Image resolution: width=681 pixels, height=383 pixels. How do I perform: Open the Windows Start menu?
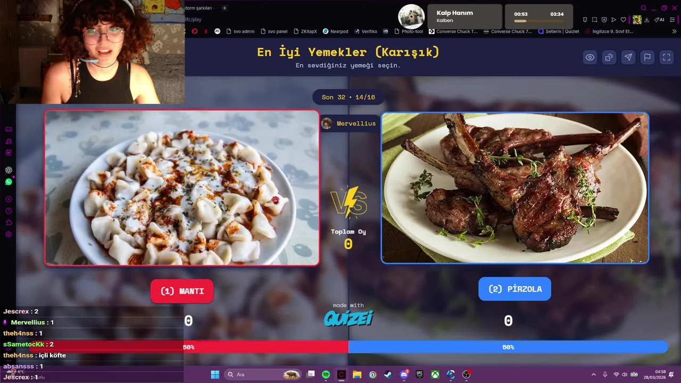(x=215, y=374)
